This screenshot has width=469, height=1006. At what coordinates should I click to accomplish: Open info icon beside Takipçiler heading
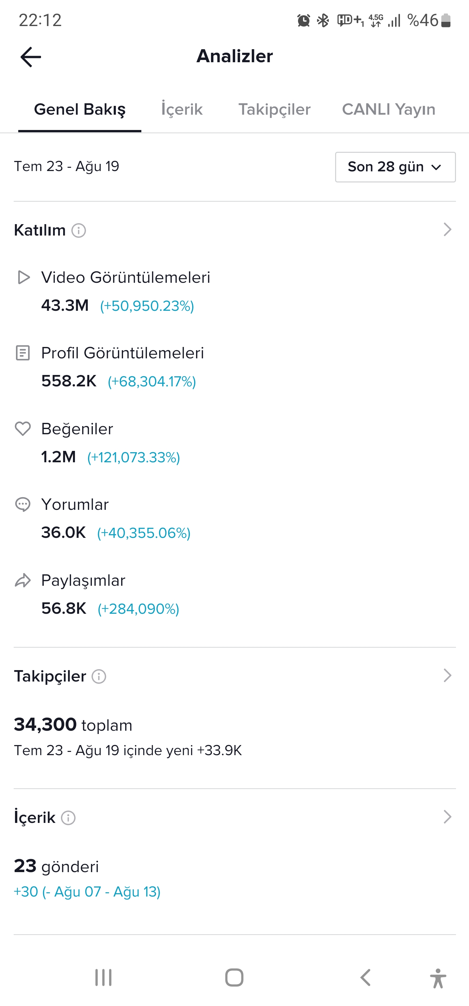99,676
